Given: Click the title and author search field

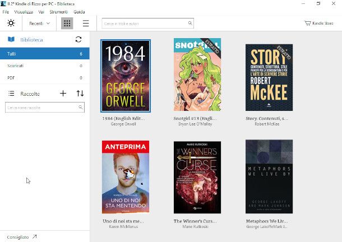Looking at the screenshot, I should tap(147, 24).
